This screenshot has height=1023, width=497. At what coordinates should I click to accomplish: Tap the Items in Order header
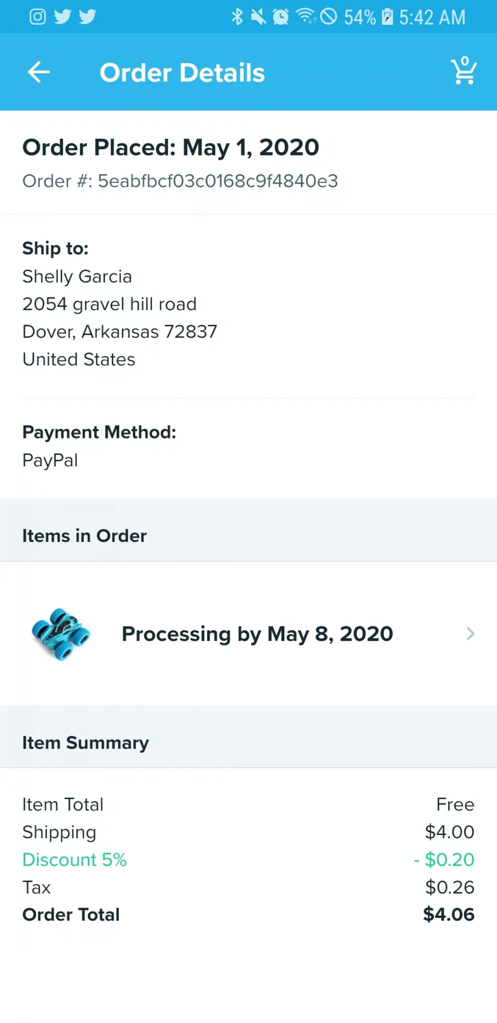84,535
